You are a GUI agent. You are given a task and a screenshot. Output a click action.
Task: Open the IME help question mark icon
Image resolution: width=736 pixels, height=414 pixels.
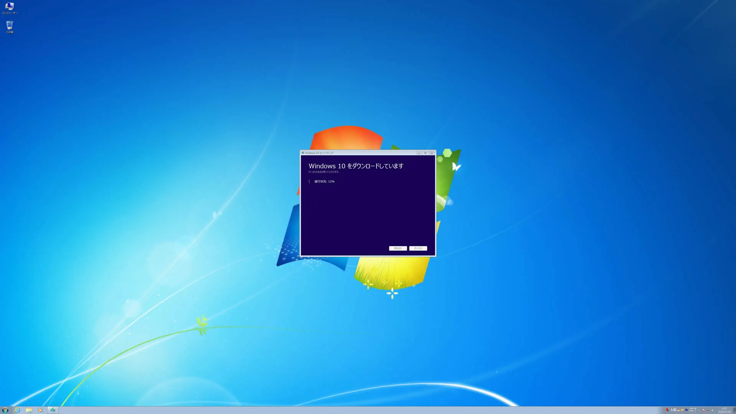687,410
